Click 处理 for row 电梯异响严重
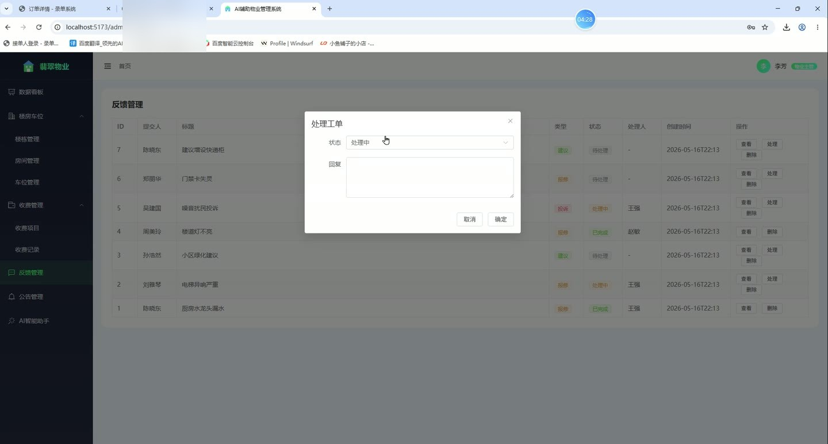Viewport: 828px width, 444px height. [772, 279]
